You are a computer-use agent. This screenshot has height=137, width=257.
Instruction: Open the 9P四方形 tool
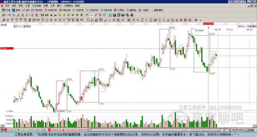tap(51, 10)
